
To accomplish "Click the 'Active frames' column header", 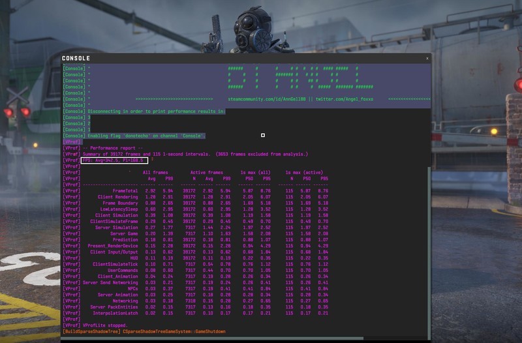I will [207, 172].
